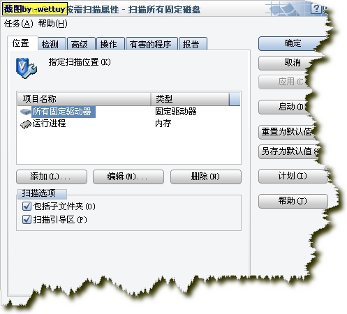Confirm with the 确定 button

tap(293, 43)
